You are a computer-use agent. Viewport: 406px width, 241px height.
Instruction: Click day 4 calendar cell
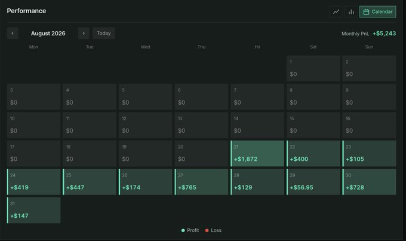coord(90,97)
